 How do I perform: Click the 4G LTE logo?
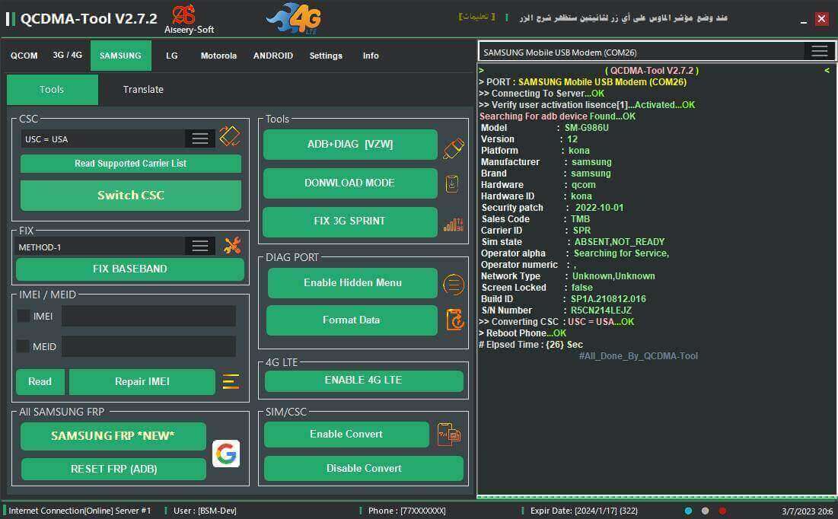coord(295,19)
